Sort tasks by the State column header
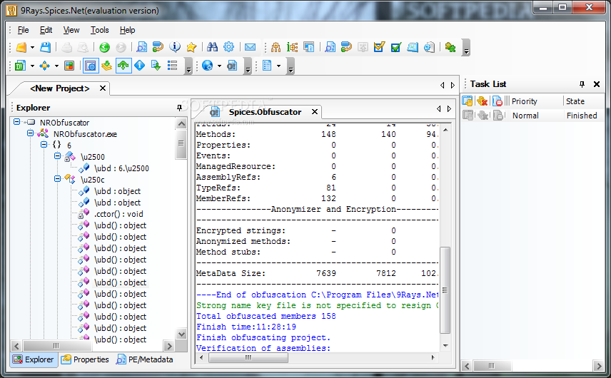Screen dimensions: 611x378 coord(583,101)
